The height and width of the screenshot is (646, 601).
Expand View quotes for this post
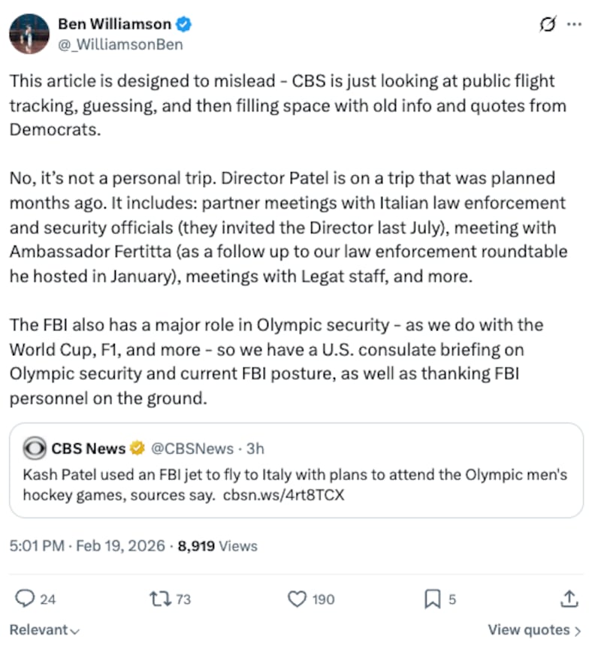[535, 629]
